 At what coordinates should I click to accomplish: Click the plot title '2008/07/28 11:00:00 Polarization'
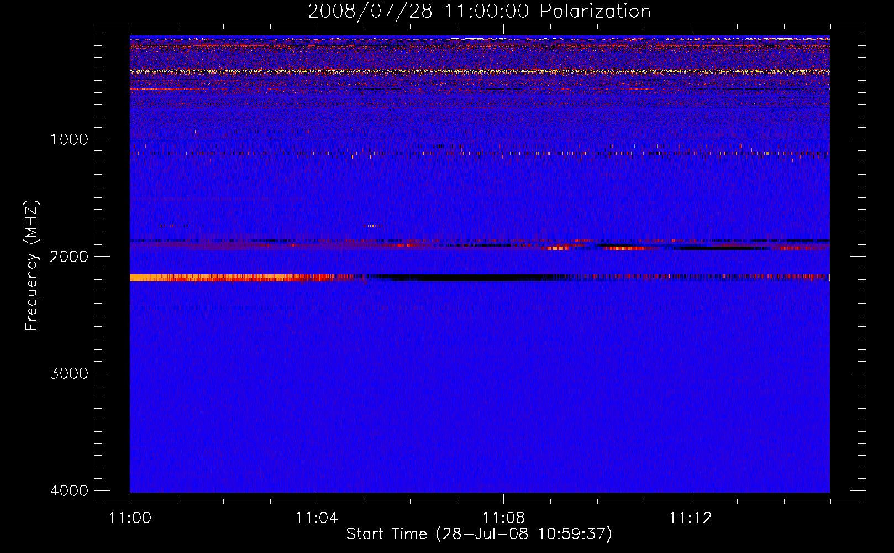coord(479,11)
